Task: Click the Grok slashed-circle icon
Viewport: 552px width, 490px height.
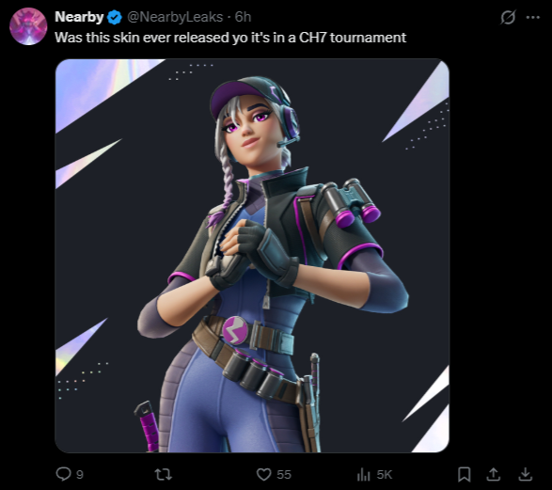Action: tap(508, 17)
